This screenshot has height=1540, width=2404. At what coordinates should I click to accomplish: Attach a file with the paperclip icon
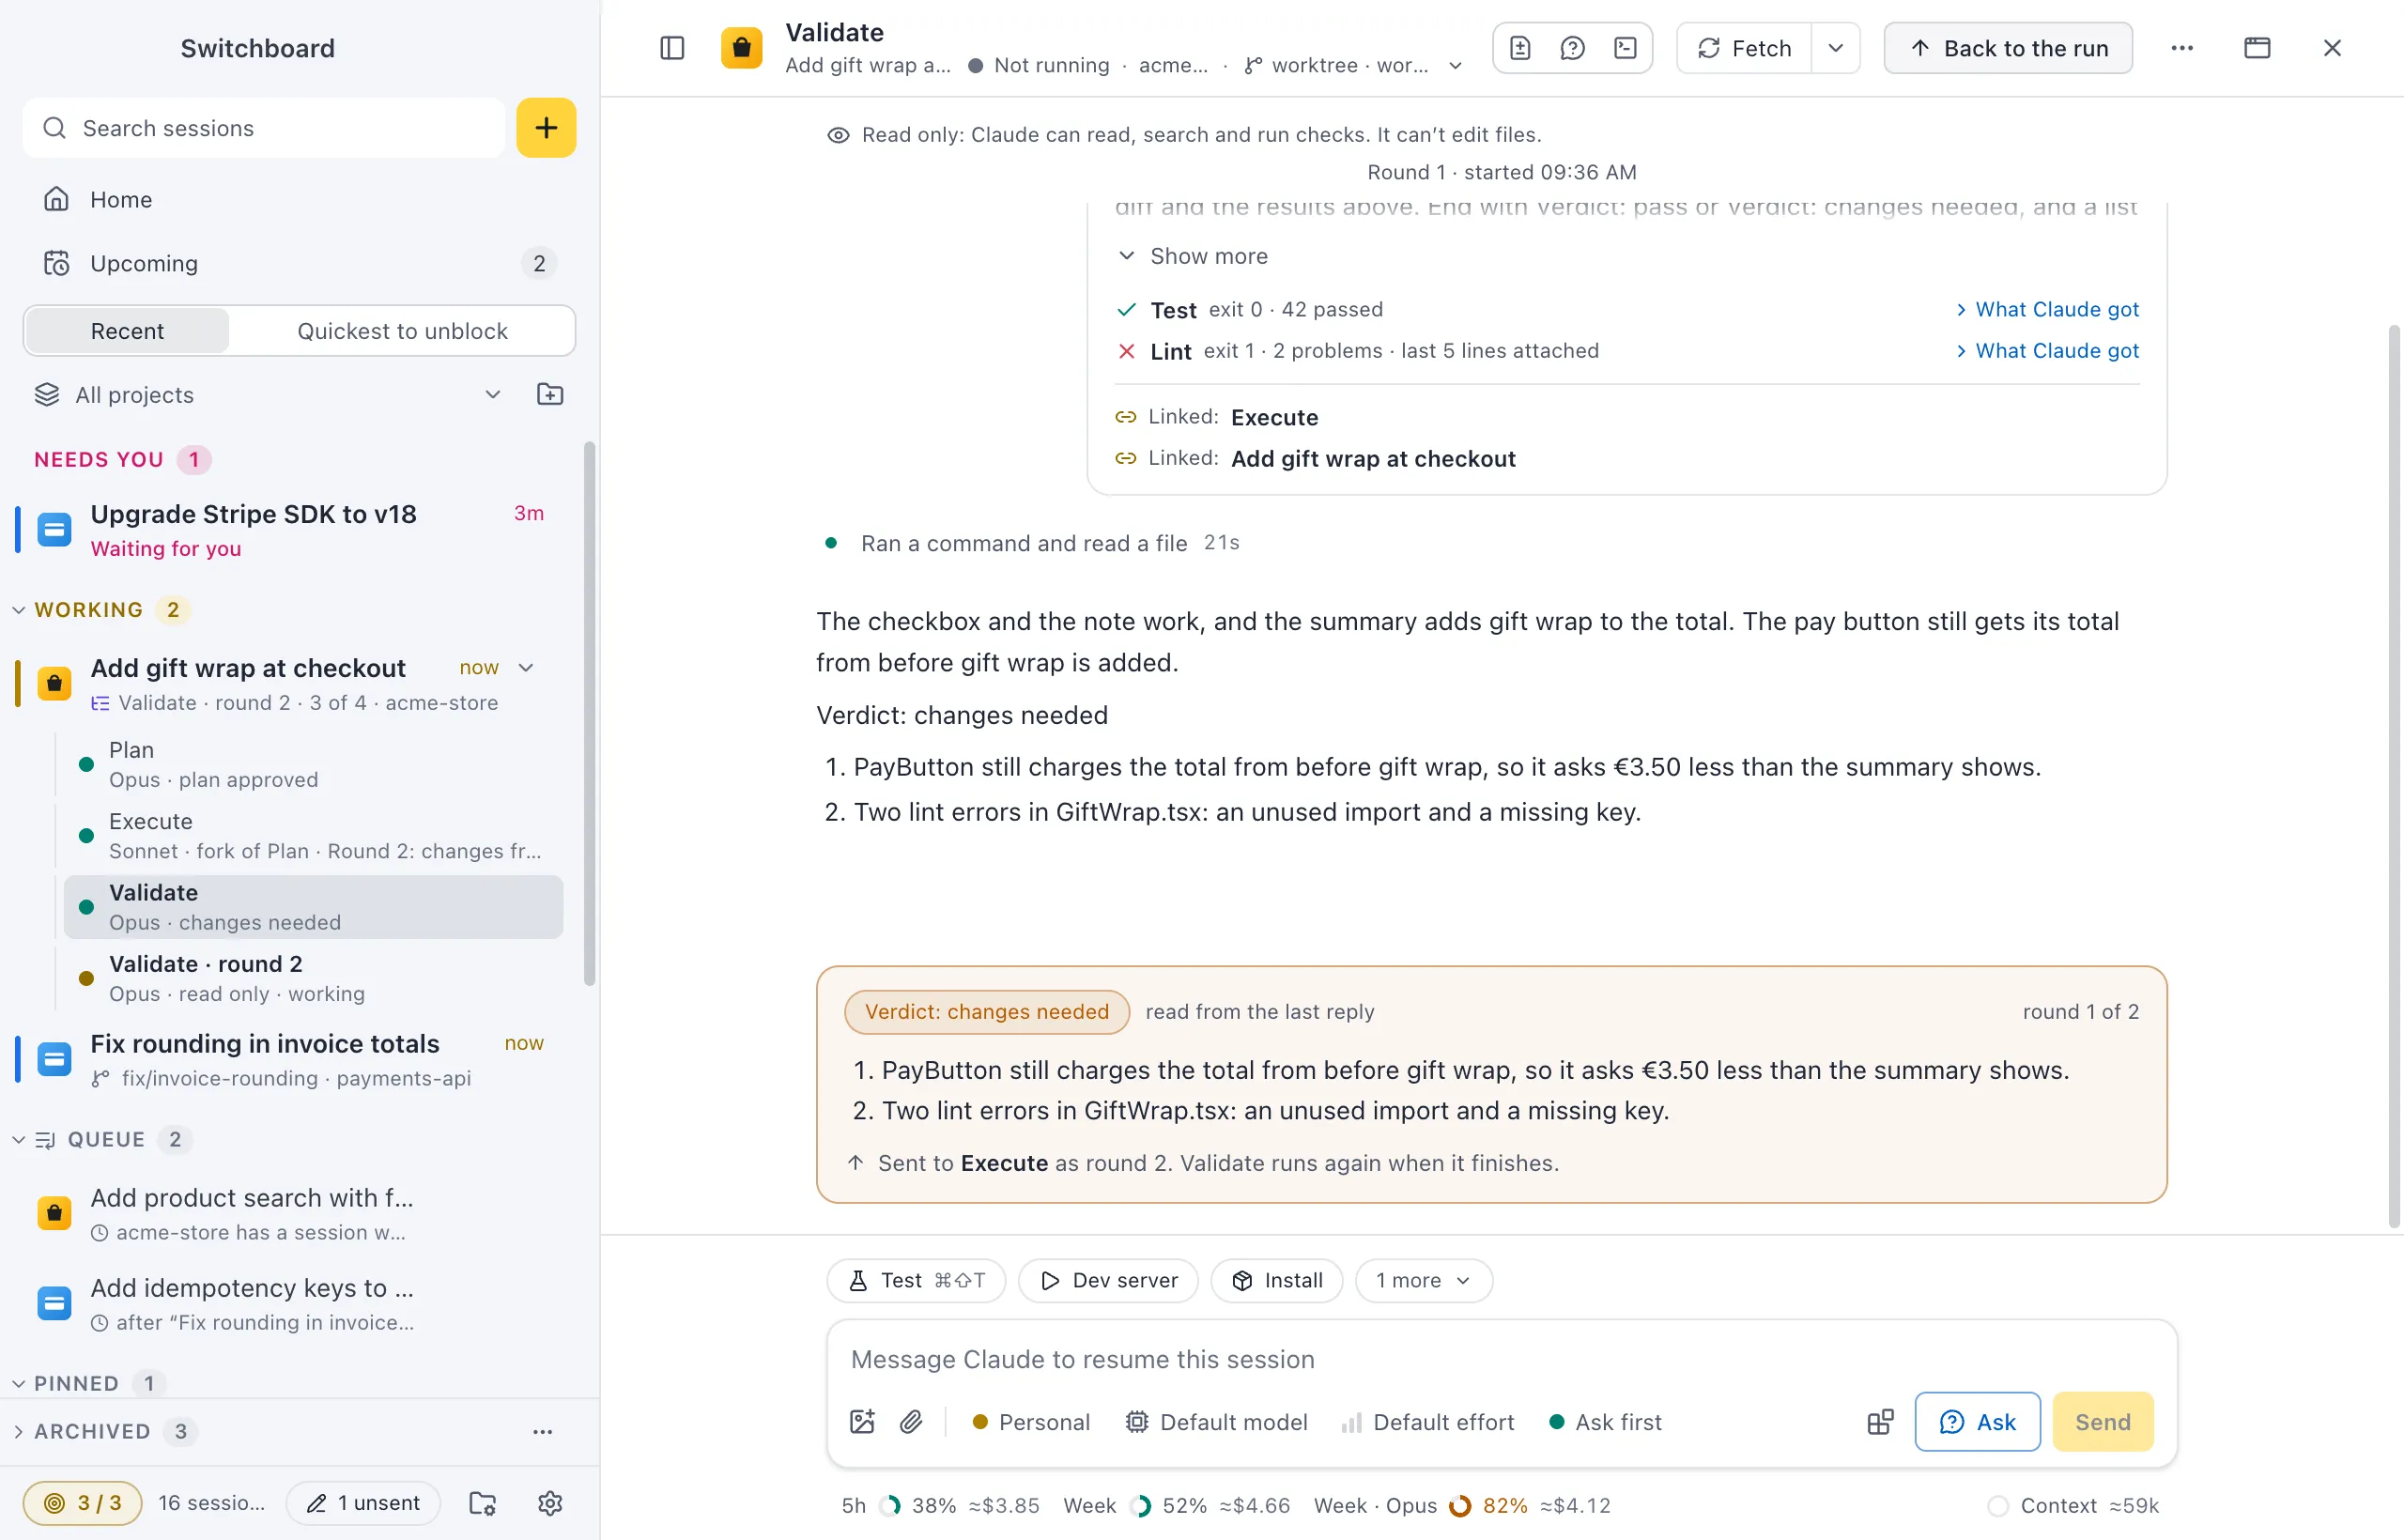911,1422
